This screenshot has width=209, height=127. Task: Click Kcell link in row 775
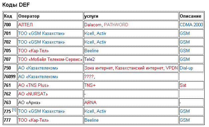pos(89,111)
